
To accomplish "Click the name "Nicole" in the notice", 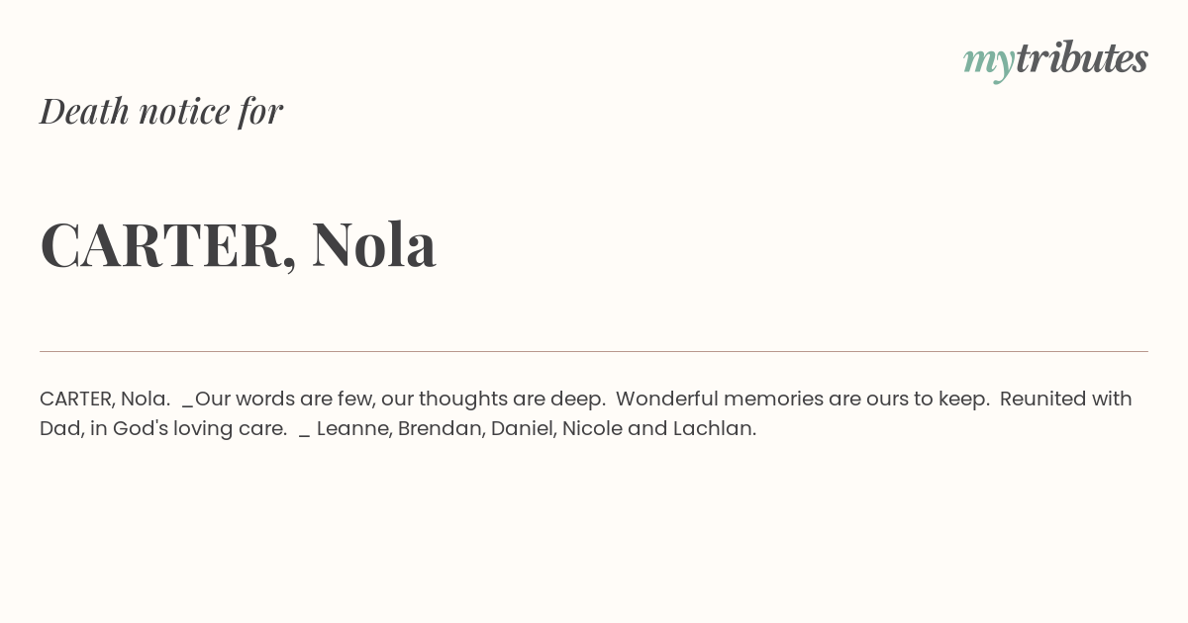I will (592, 428).
